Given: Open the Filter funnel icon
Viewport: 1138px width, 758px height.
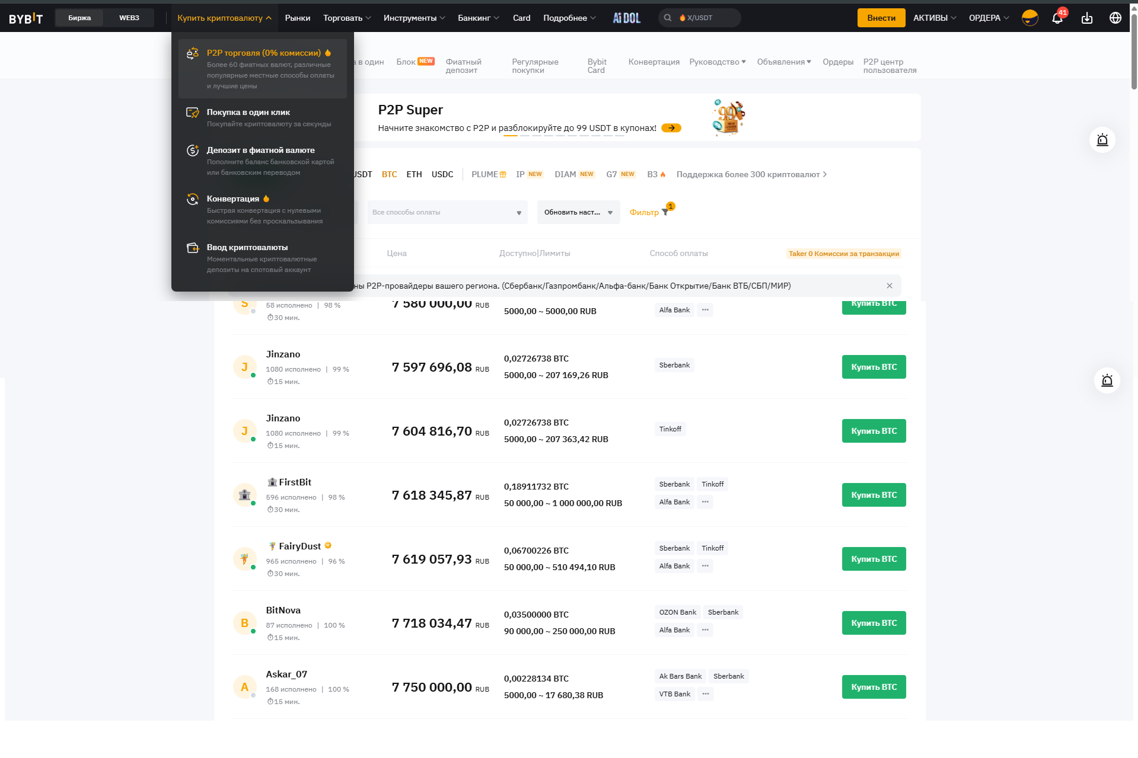Looking at the screenshot, I should [x=665, y=212].
